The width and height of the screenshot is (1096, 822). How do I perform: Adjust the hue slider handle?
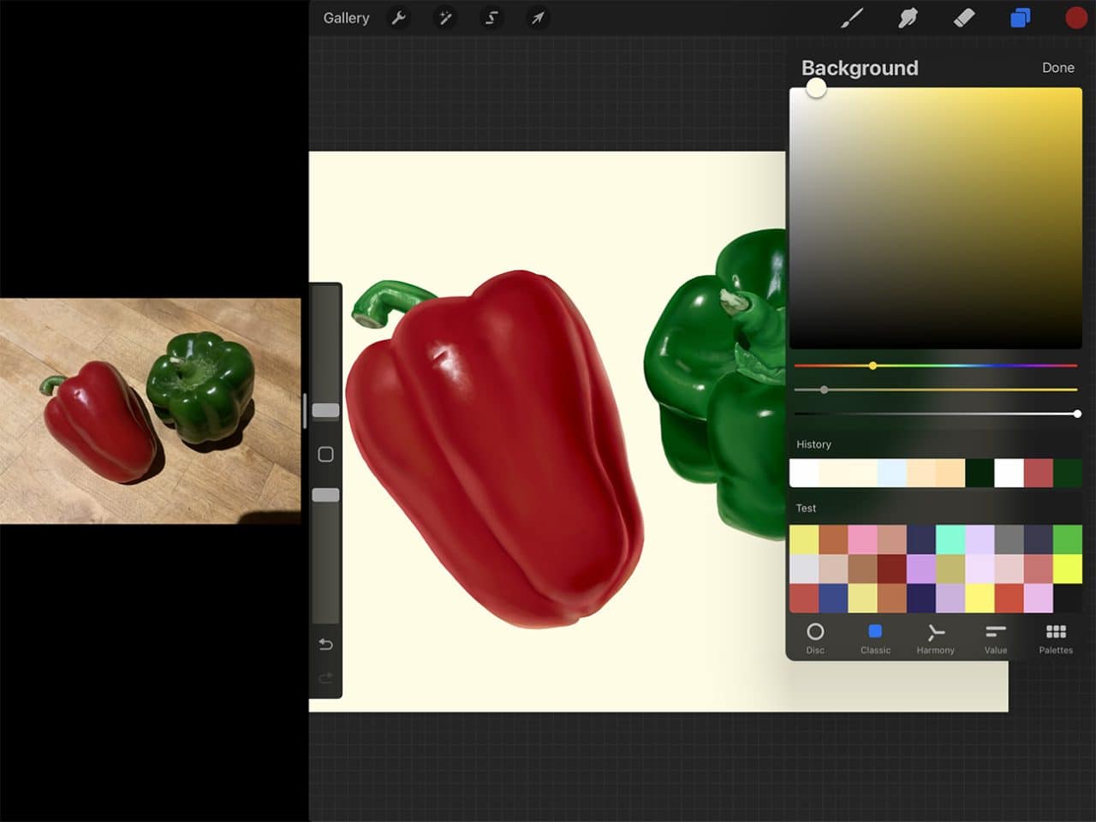click(x=873, y=366)
